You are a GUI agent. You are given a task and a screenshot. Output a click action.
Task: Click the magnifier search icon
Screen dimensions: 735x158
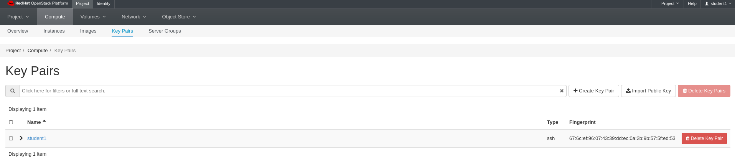(x=13, y=91)
